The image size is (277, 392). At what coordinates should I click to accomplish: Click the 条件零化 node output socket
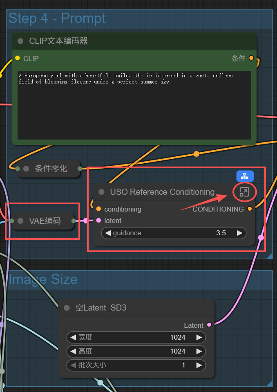[80, 169]
